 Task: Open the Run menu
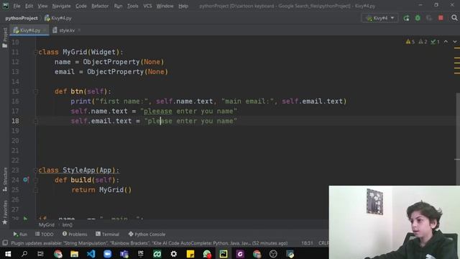118,6
